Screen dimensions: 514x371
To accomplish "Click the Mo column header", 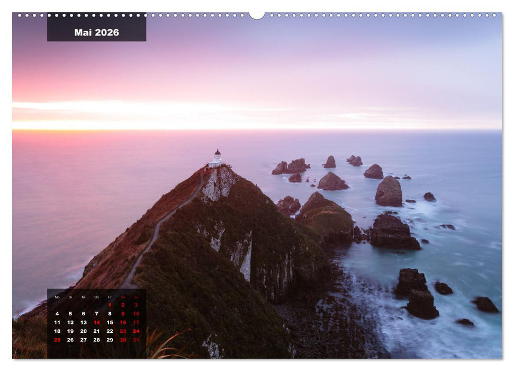I will (x=57, y=297).
